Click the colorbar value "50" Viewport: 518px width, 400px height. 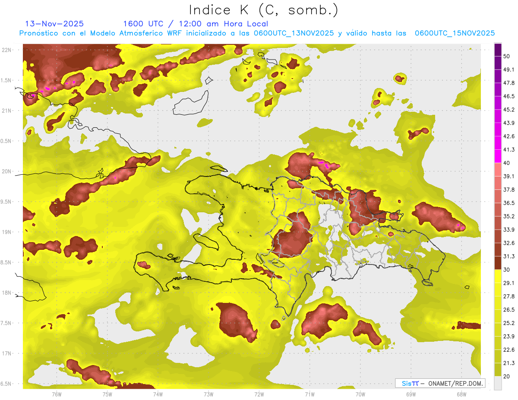tap(507, 56)
